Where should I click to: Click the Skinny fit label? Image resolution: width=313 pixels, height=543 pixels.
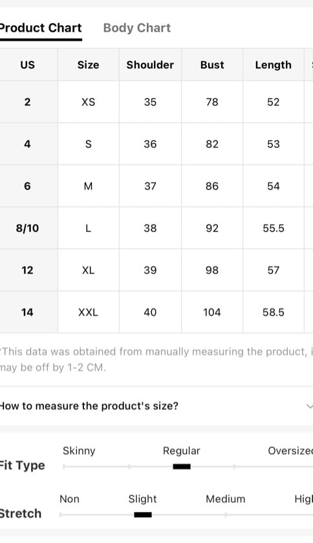point(79,451)
